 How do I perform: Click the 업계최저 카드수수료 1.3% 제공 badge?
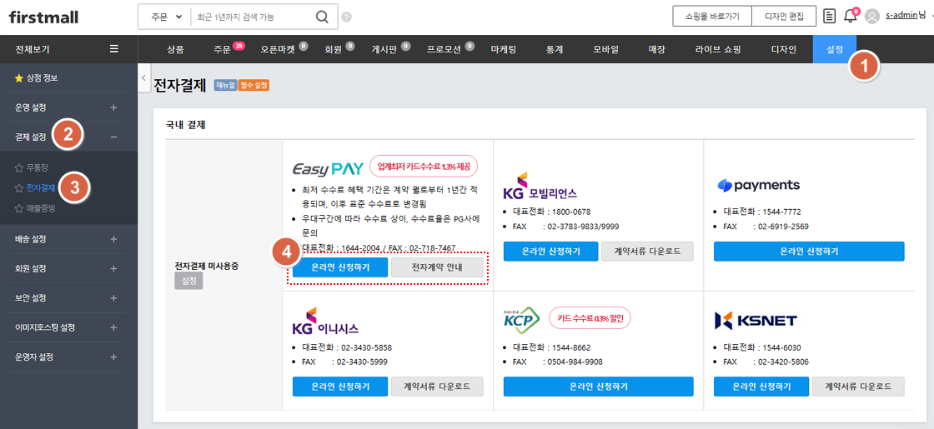point(424,167)
